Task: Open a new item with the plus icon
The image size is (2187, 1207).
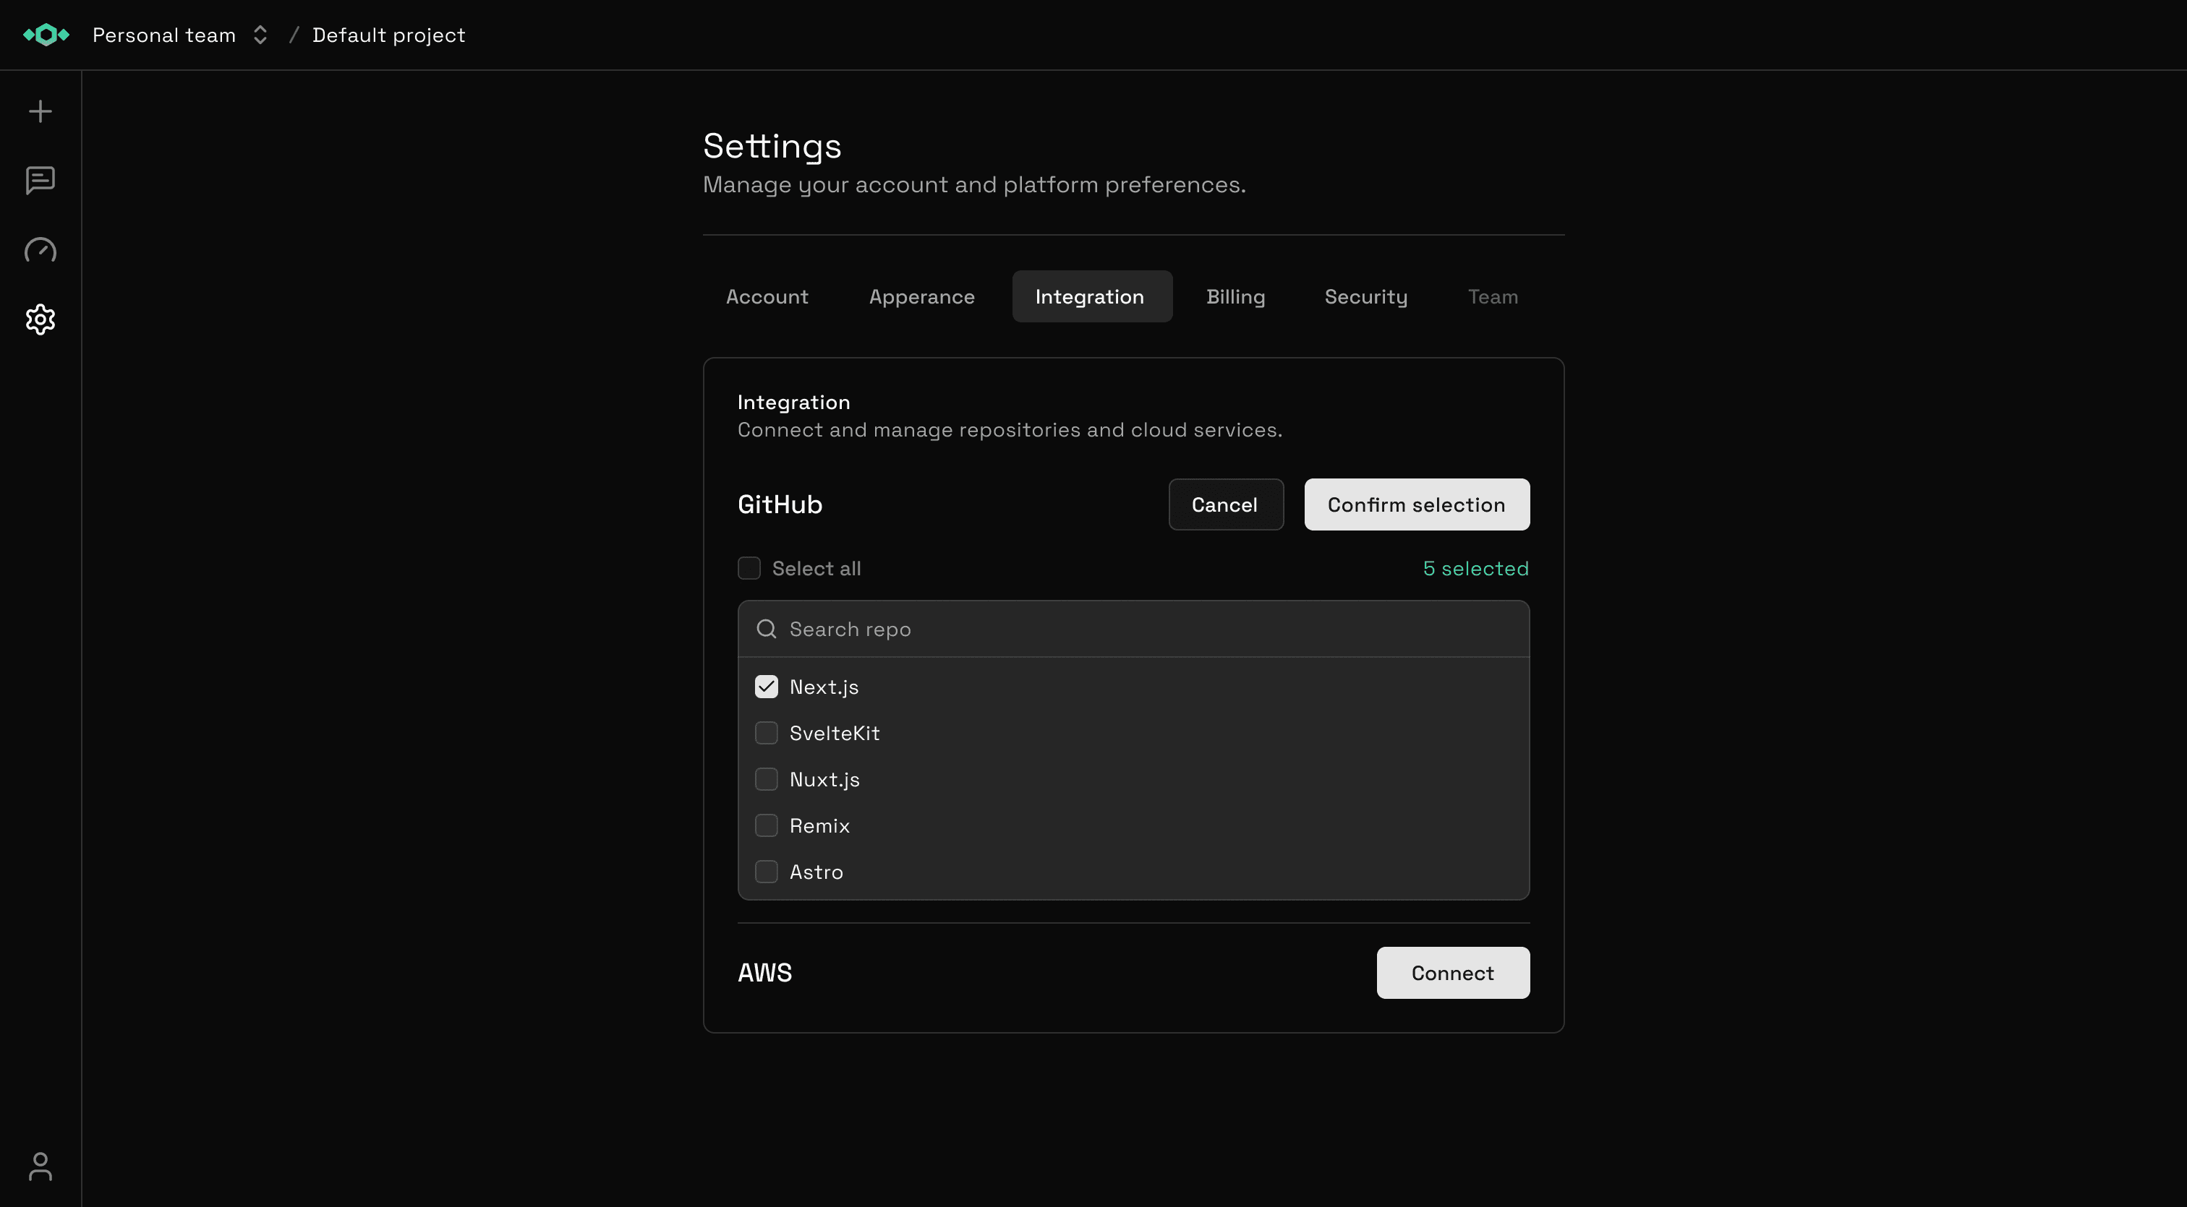Action: pos(40,111)
